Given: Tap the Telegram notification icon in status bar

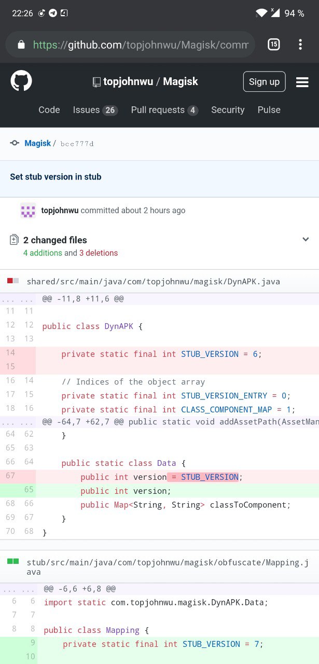Looking at the screenshot, I should point(53,13).
